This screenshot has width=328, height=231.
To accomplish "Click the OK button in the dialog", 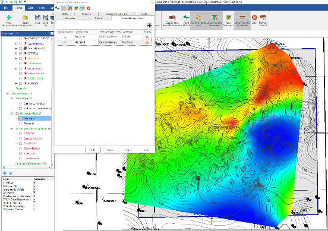I will point(93,150).
